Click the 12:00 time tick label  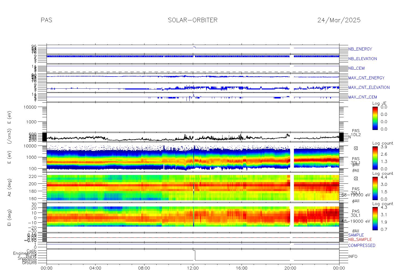coord(193,268)
